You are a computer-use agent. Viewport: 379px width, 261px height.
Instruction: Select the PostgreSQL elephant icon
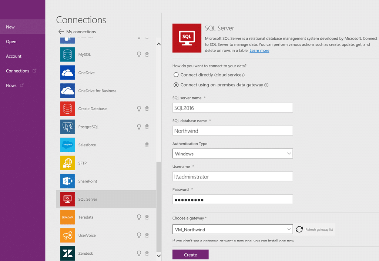[x=67, y=127]
